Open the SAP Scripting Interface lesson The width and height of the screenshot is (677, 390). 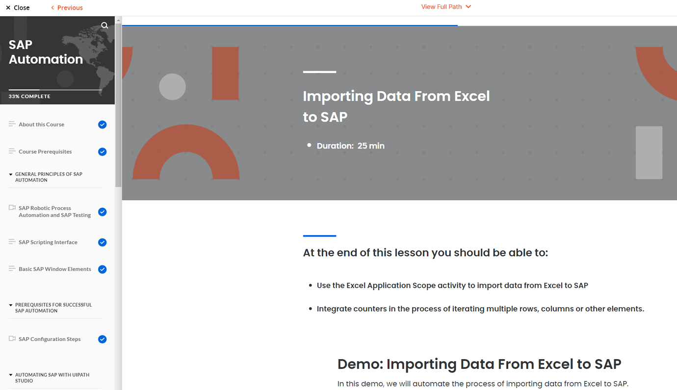click(x=48, y=242)
